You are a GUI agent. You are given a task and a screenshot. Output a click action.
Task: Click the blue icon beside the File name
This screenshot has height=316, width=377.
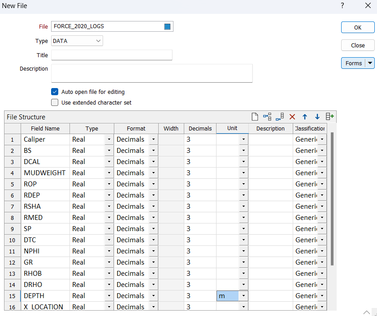tap(167, 26)
